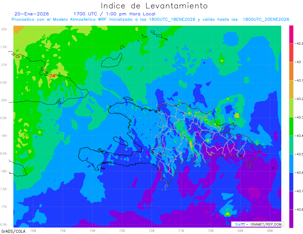Click the '18N' latitude label

point(4,171)
